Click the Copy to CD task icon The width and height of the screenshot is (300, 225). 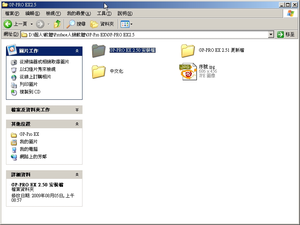(x=14, y=92)
